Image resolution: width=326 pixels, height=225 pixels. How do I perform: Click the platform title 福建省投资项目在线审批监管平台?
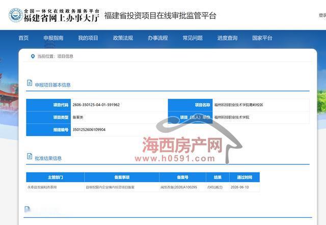(160, 16)
